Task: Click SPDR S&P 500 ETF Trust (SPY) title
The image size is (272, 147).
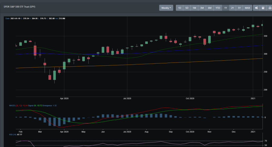Action: [19, 7]
